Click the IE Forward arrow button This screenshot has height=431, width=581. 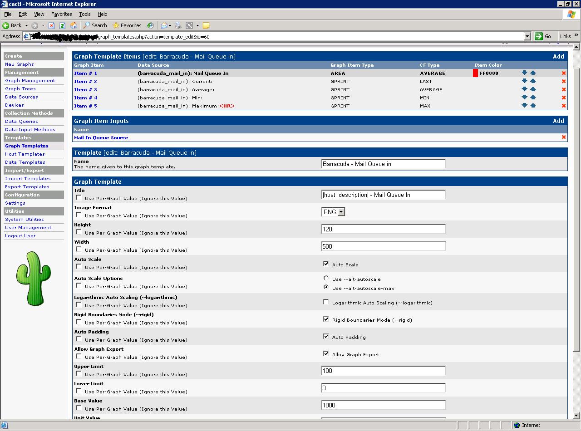(x=34, y=25)
